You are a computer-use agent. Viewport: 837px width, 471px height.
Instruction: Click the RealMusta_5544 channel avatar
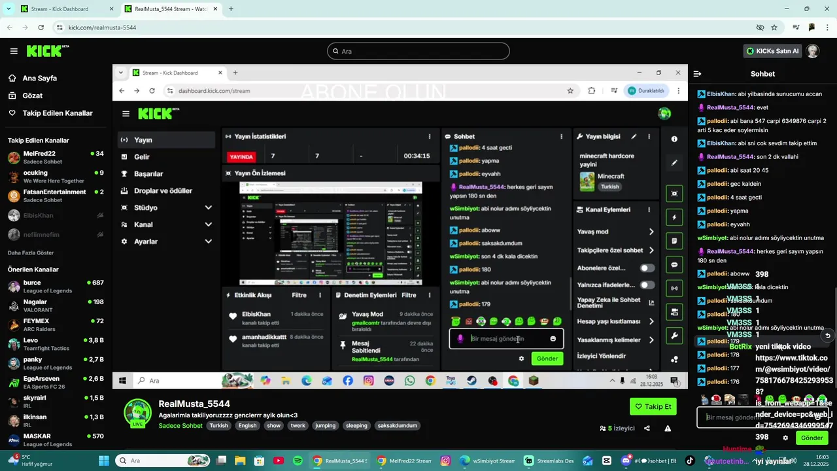(x=138, y=412)
